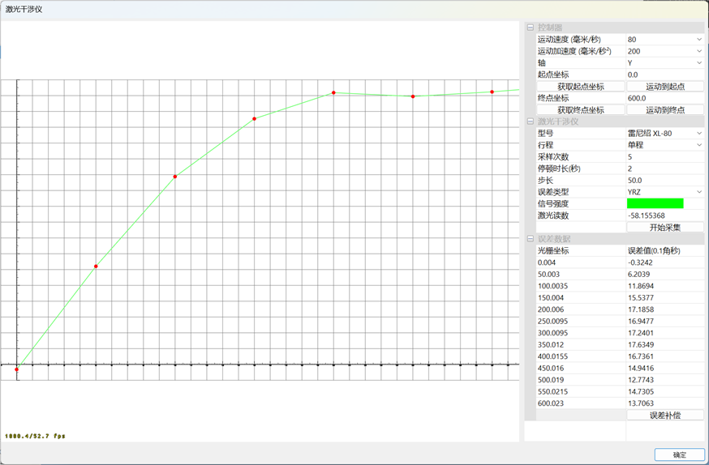The height and width of the screenshot is (465, 709).
Task: Collapse the 误差数据 section
Action: (x=531, y=239)
